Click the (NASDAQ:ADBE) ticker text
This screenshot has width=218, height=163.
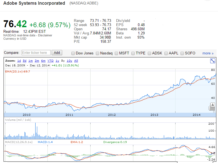[x=84, y=3]
